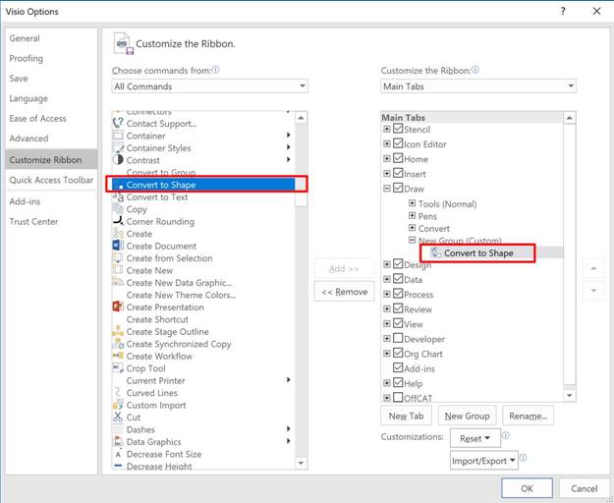The height and width of the screenshot is (503, 614).
Task: Click the Remove button
Action: tap(344, 292)
